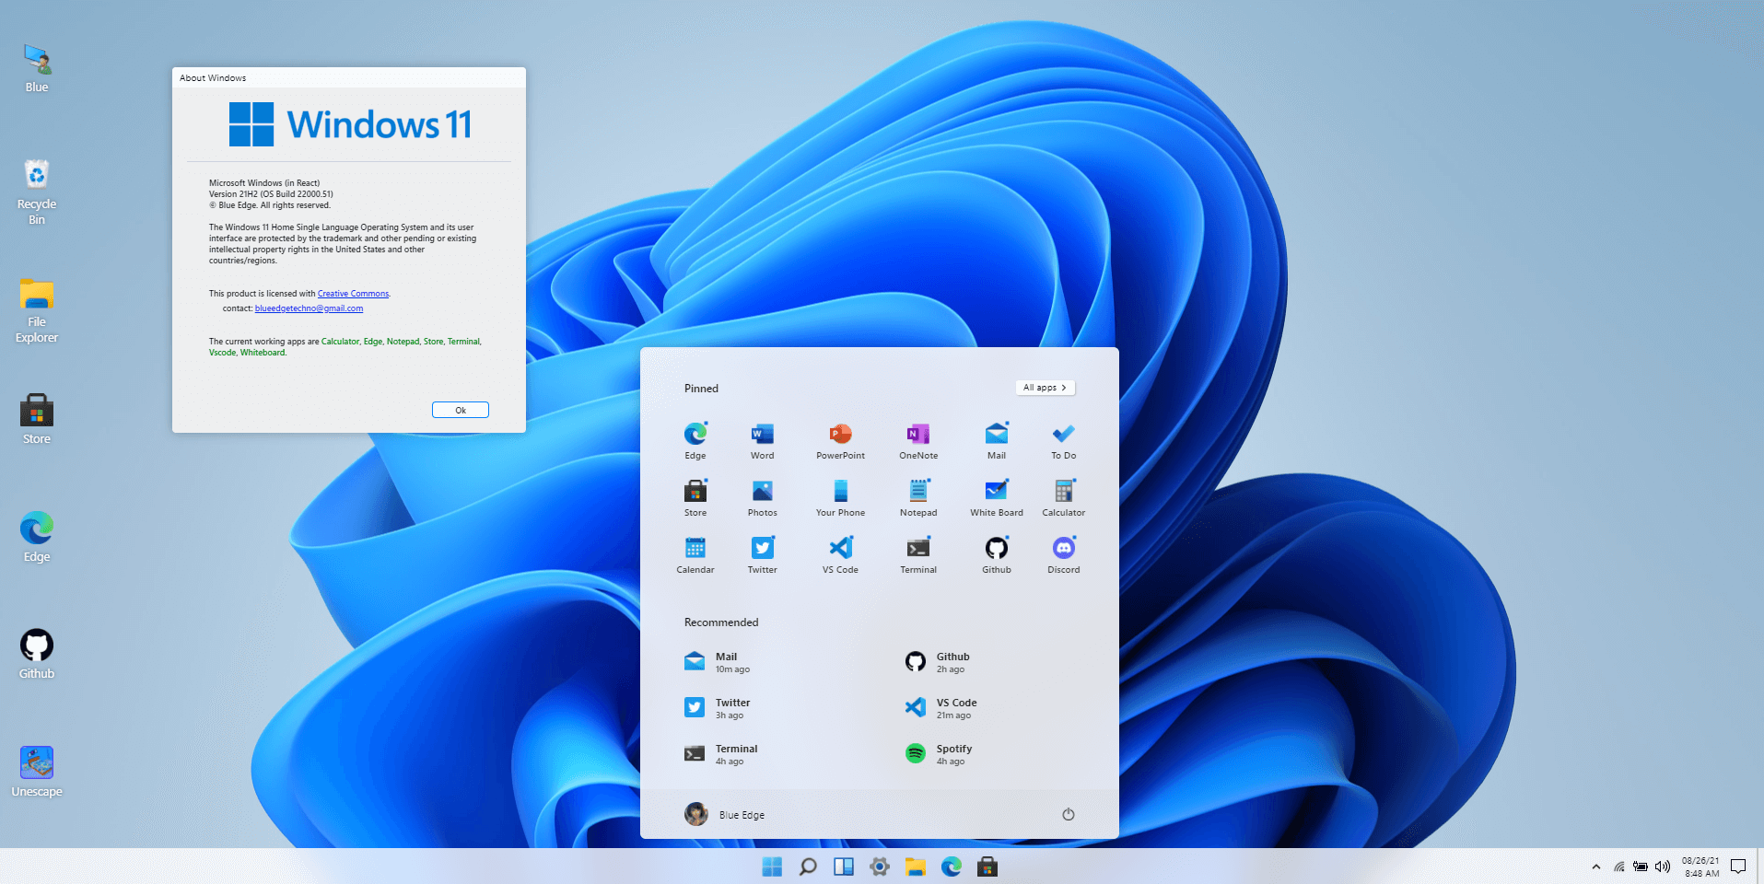Select the Store desktop icon
This screenshot has height=884, width=1764.
[x=37, y=419]
